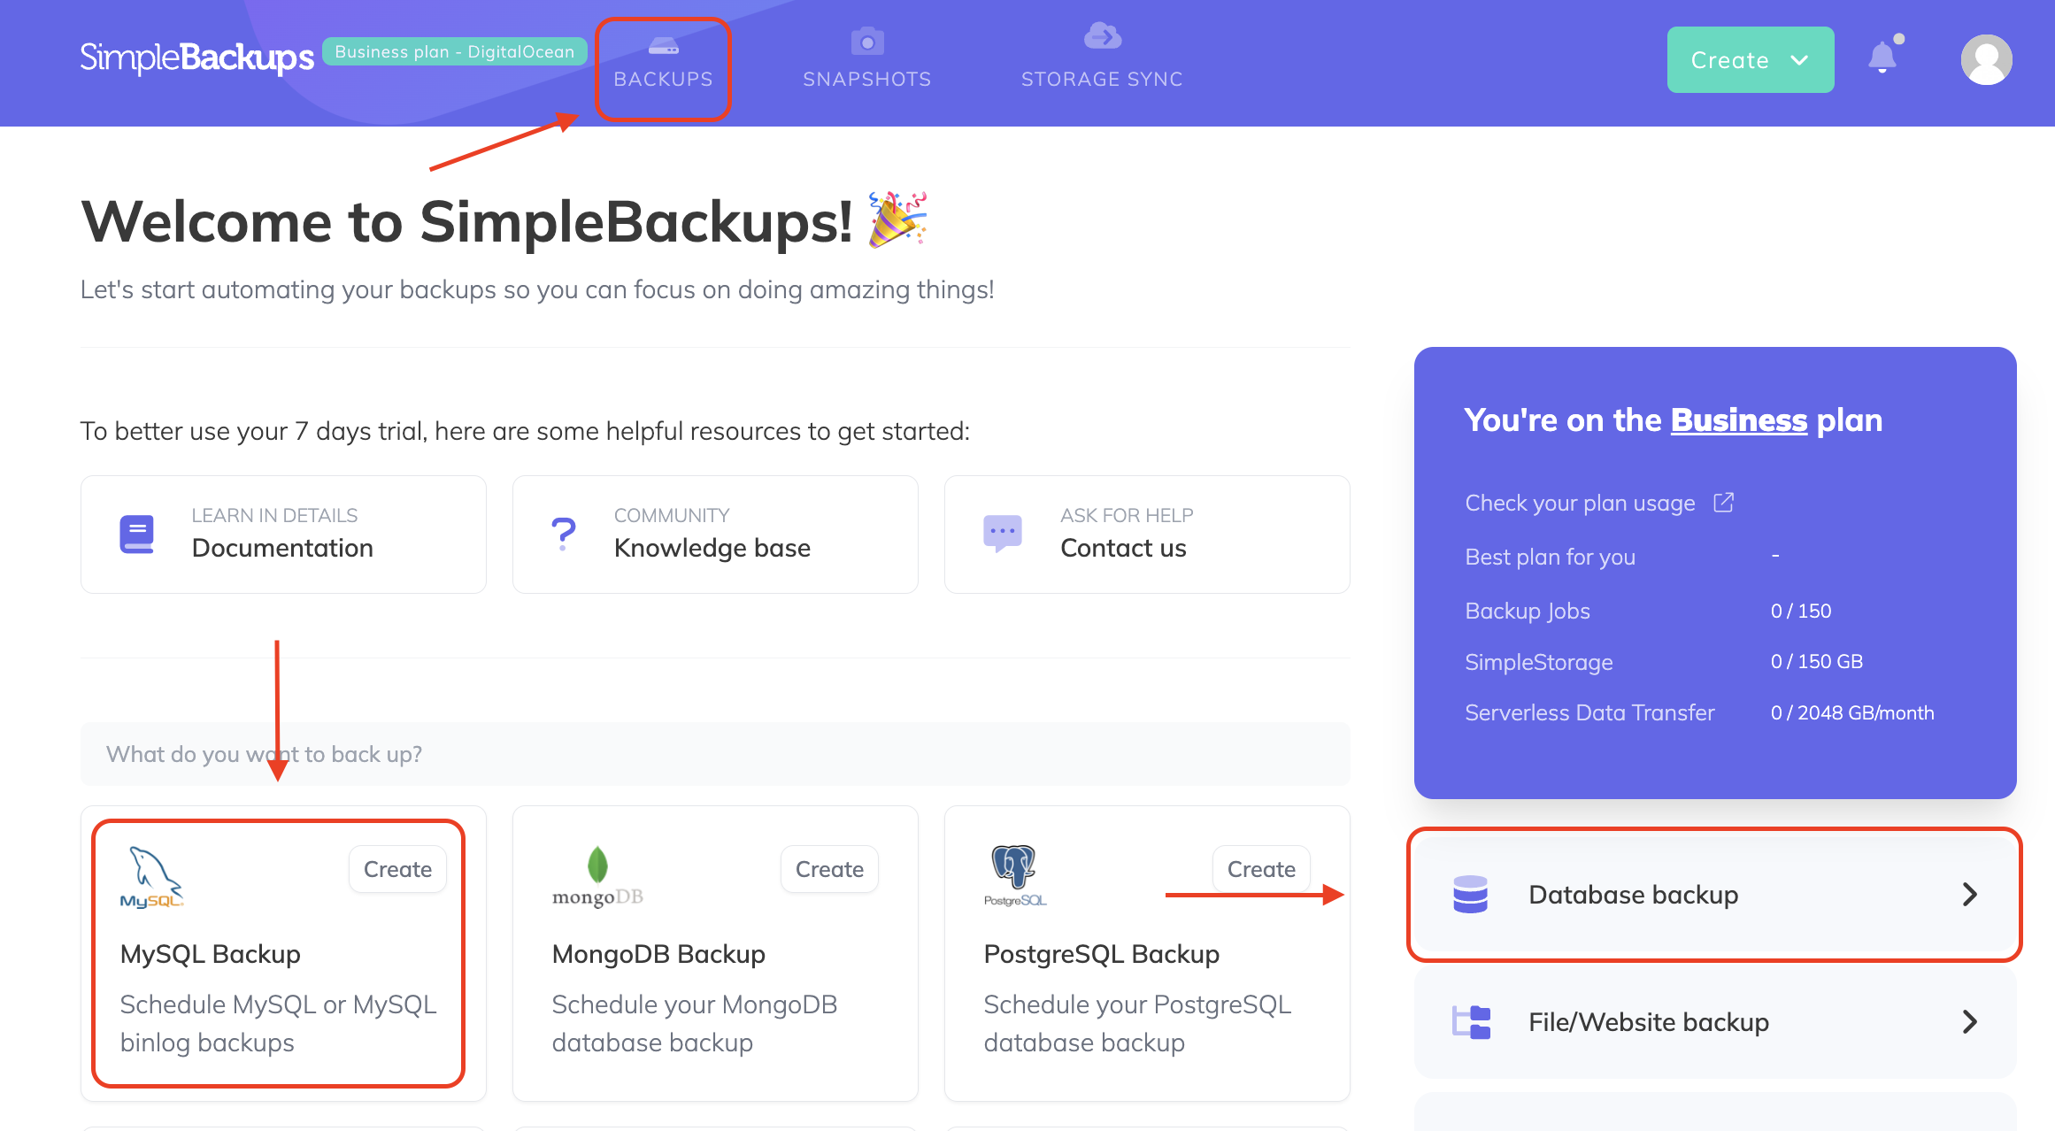This screenshot has width=2055, height=1131.
Task: Switch to the Backups tab
Action: pyautogui.click(x=663, y=64)
